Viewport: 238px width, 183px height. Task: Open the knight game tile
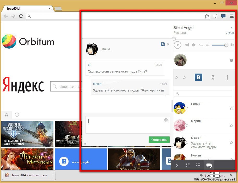click(134, 159)
